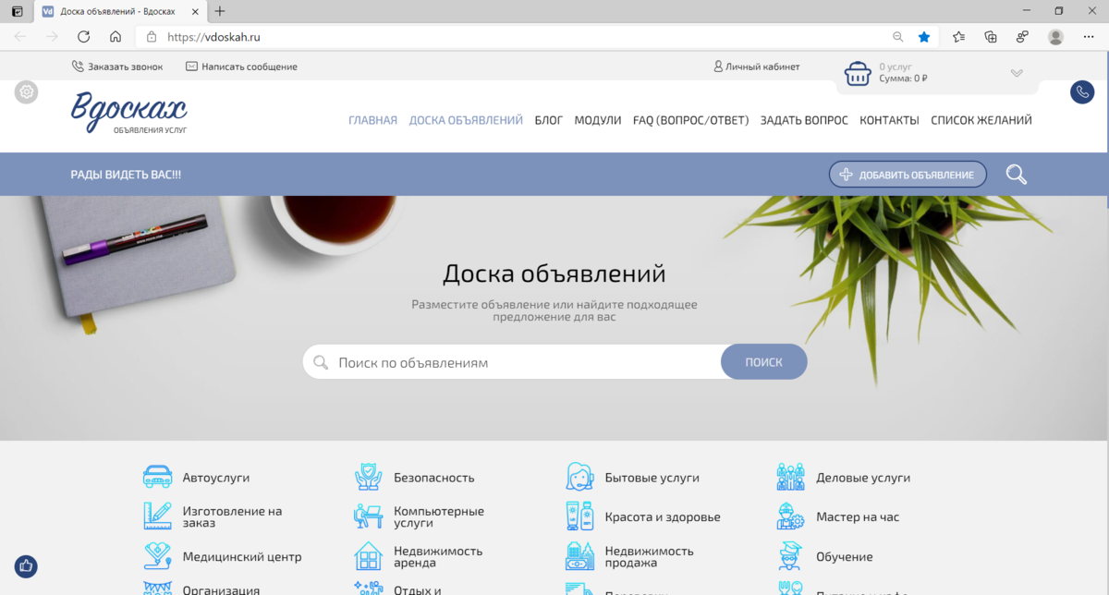Open the Компьютерные услуги link
The height and width of the screenshot is (595, 1109).
(439, 516)
